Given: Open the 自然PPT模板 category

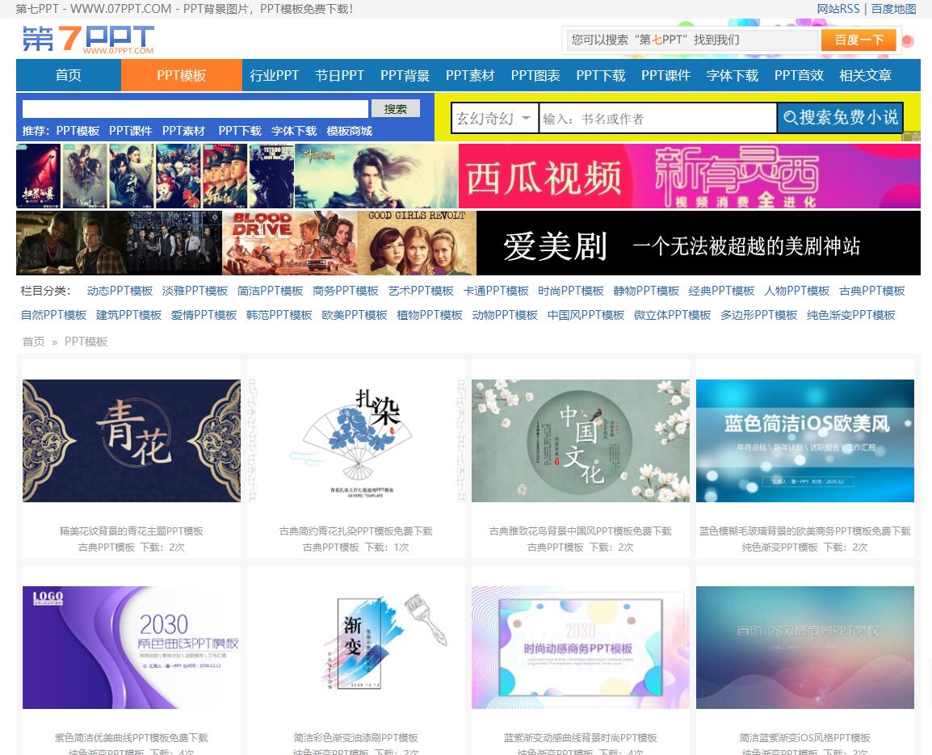Looking at the screenshot, I should pyautogui.click(x=53, y=315).
